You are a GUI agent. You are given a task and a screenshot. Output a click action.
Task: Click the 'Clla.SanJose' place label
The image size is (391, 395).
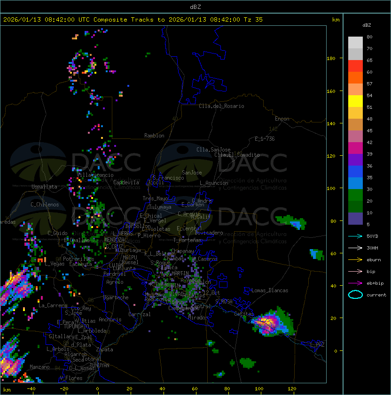(x=213, y=150)
